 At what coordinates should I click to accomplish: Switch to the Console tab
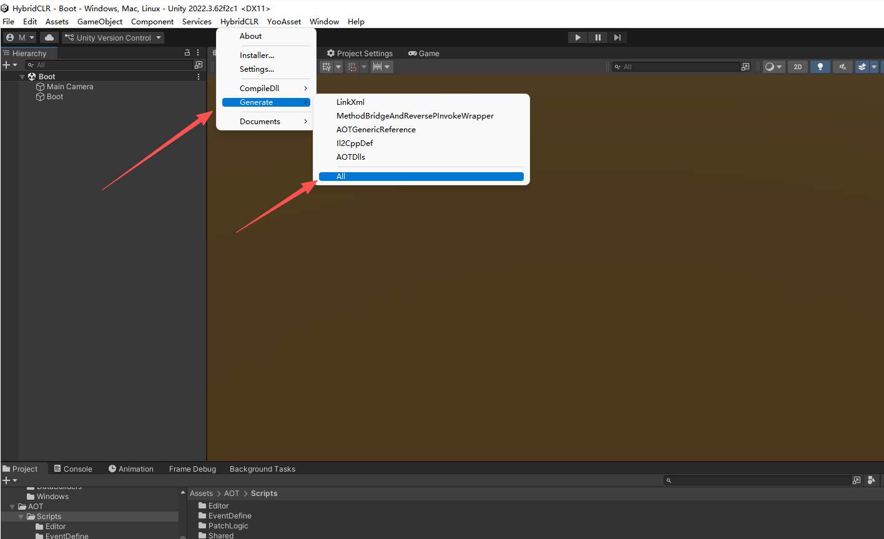point(73,469)
